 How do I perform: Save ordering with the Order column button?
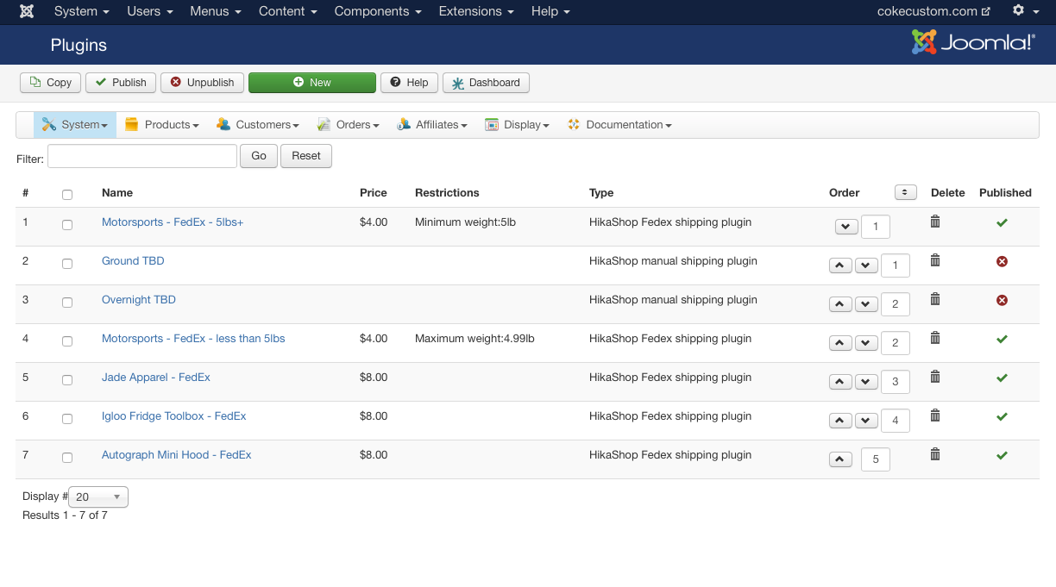905,192
